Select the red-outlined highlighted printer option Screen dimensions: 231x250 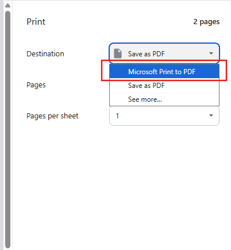pos(164,71)
